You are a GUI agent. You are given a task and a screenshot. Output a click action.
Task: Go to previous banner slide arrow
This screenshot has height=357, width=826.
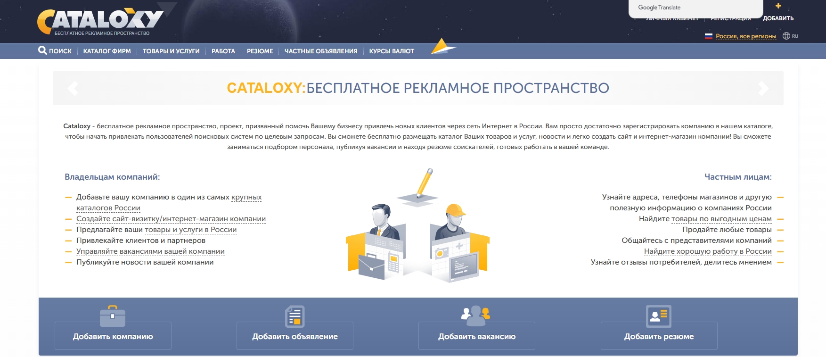(73, 88)
